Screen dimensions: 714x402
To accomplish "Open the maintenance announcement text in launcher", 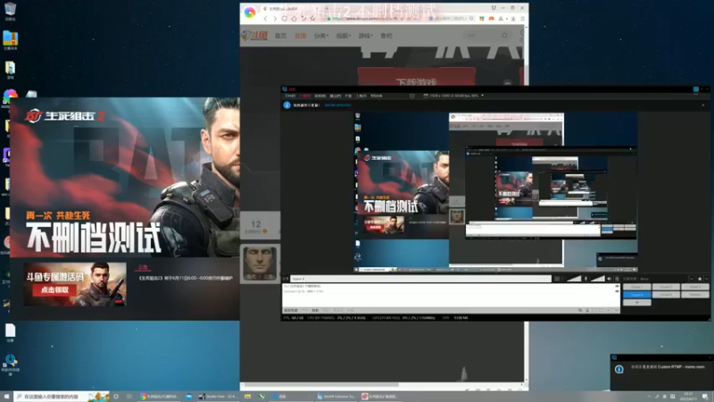I will pyautogui.click(x=186, y=278).
